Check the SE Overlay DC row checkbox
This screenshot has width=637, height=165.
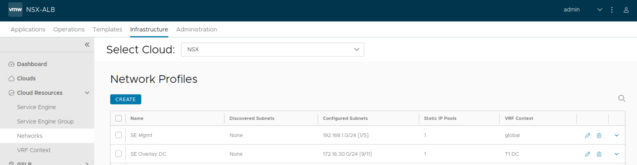tap(118, 154)
